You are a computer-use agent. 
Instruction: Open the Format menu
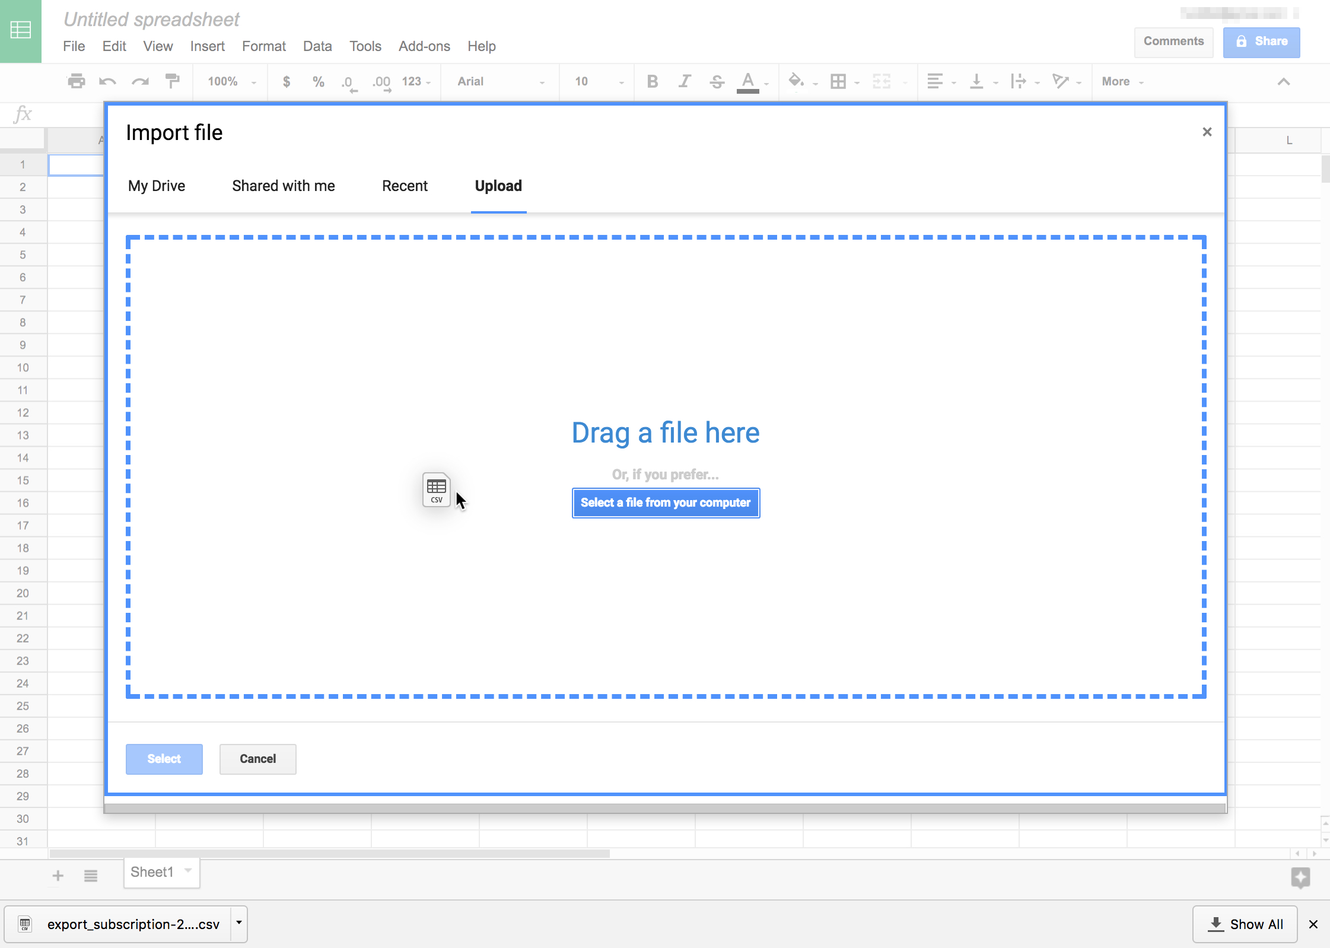pyautogui.click(x=263, y=46)
